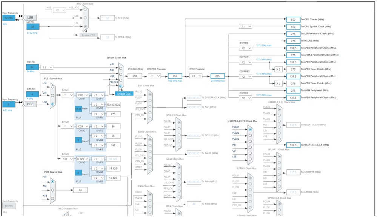This screenshot has height=218, width=377.
Task: Click the To CPU Clocks 550 field
Action: click(293, 20)
